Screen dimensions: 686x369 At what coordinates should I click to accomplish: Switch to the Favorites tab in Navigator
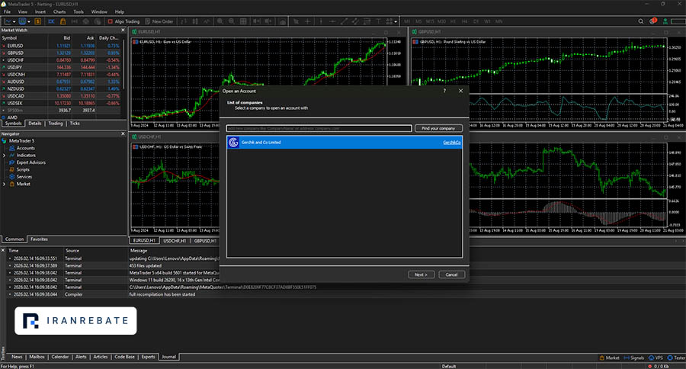coord(39,239)
